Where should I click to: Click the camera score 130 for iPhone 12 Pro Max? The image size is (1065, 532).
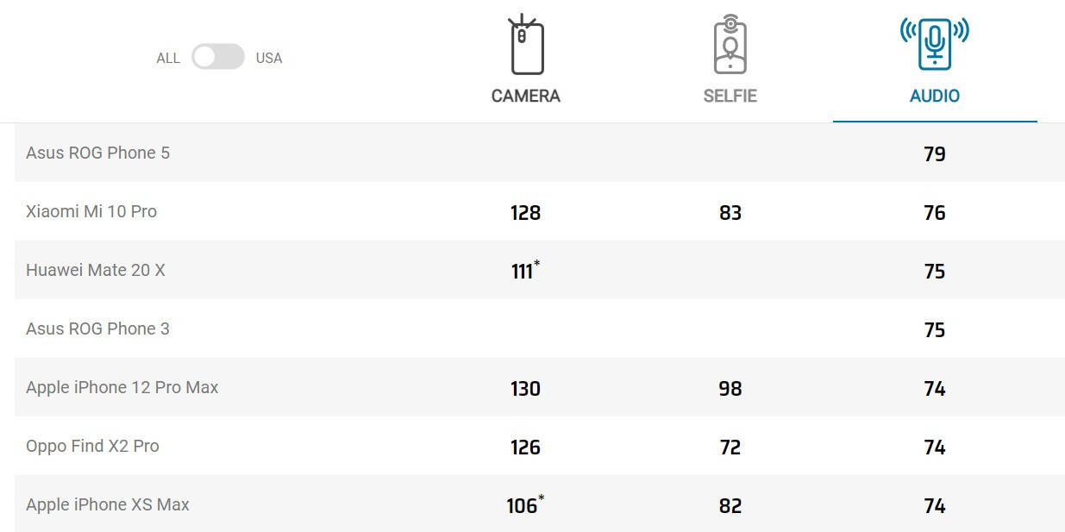[525, 389]
